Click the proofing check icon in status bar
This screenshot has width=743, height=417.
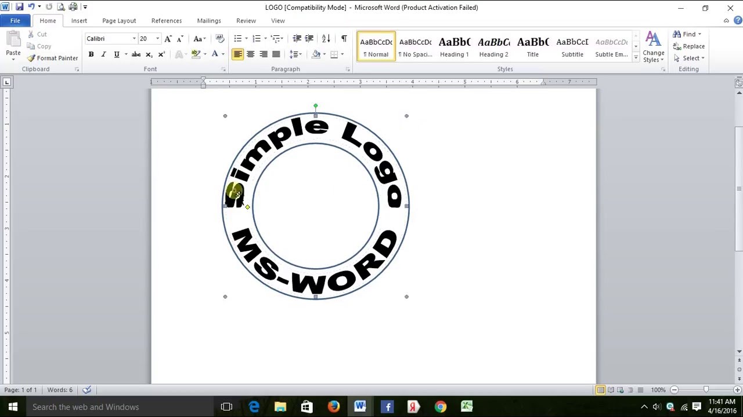86,390
